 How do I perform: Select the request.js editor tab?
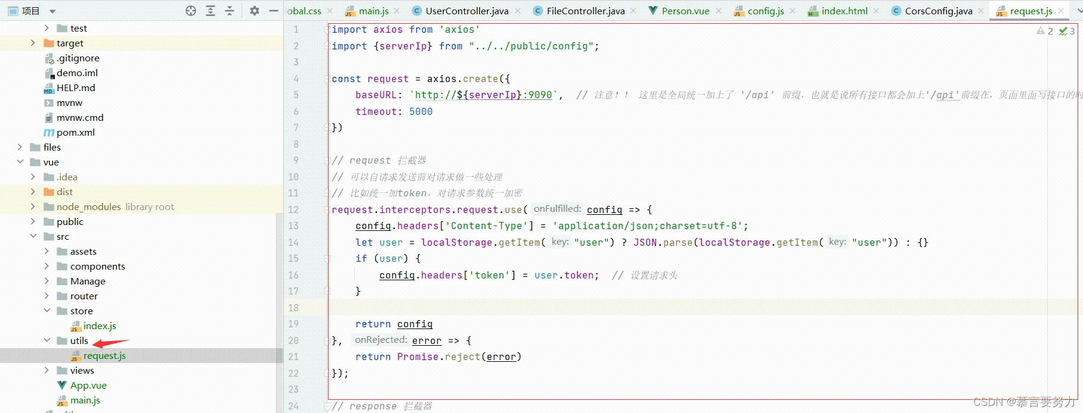(x=1031, y=11)
